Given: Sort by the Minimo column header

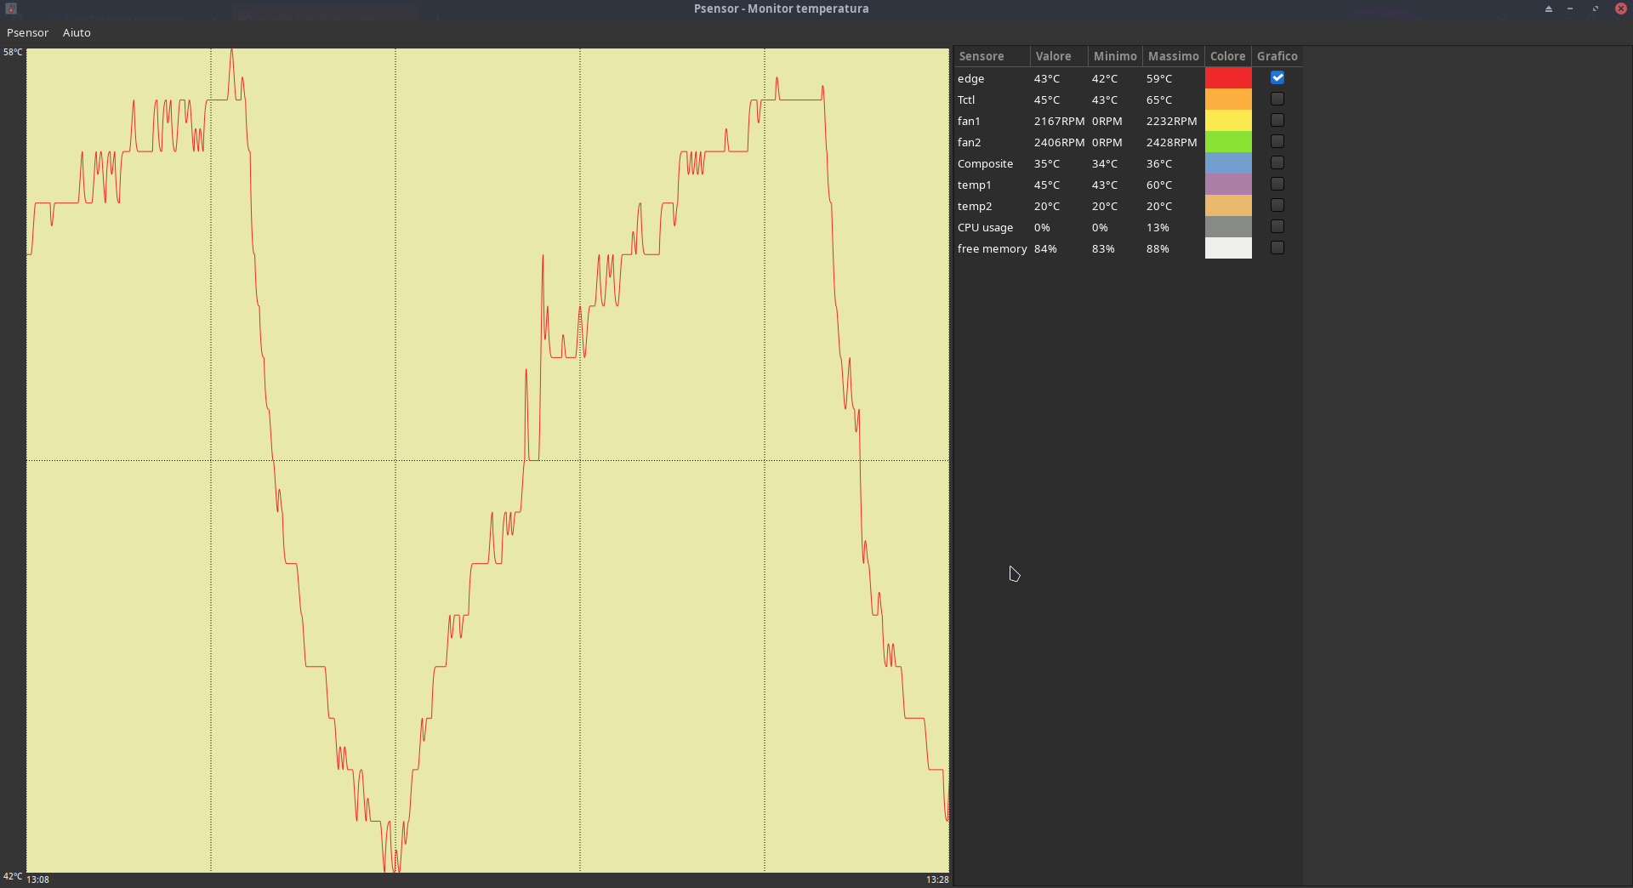Looking at the screenshot, I should tap(1115, 56).
